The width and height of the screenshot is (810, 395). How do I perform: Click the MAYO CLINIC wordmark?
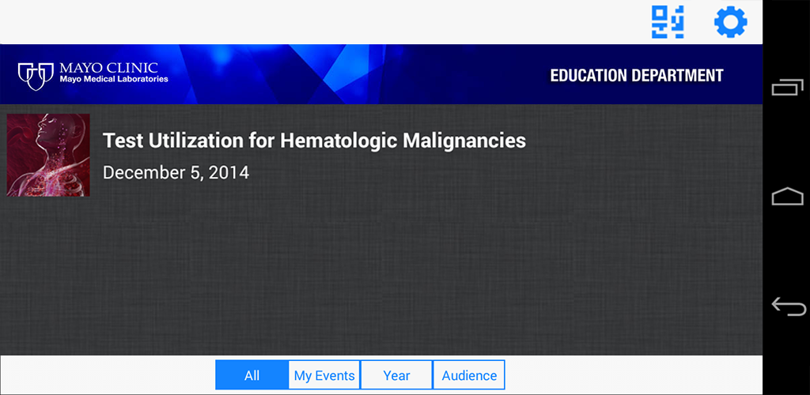pyautogui.click(x=109, y=68)
